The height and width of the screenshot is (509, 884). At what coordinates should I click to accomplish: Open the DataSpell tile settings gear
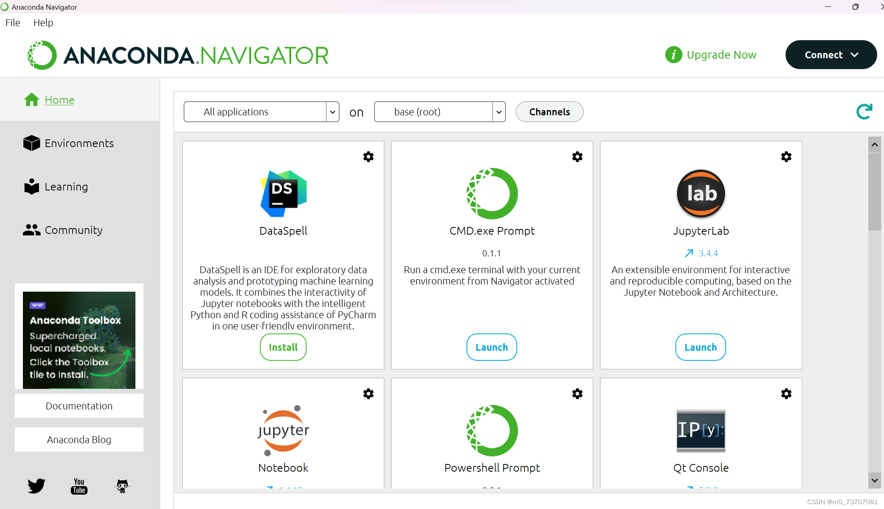pyautogui.click(x=368, y=157)
